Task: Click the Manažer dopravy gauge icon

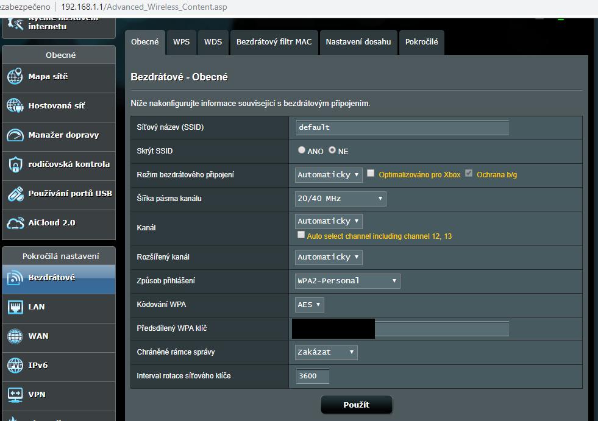Action: (15, 135)
